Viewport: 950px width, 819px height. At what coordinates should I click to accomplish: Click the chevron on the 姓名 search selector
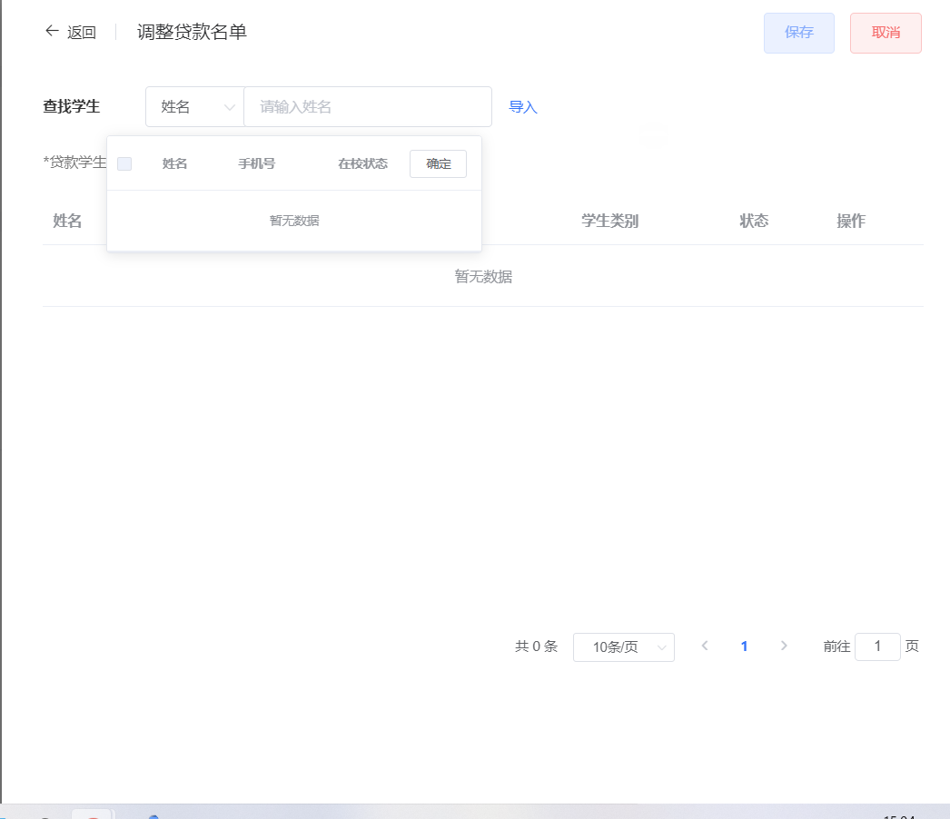point(228,106)
